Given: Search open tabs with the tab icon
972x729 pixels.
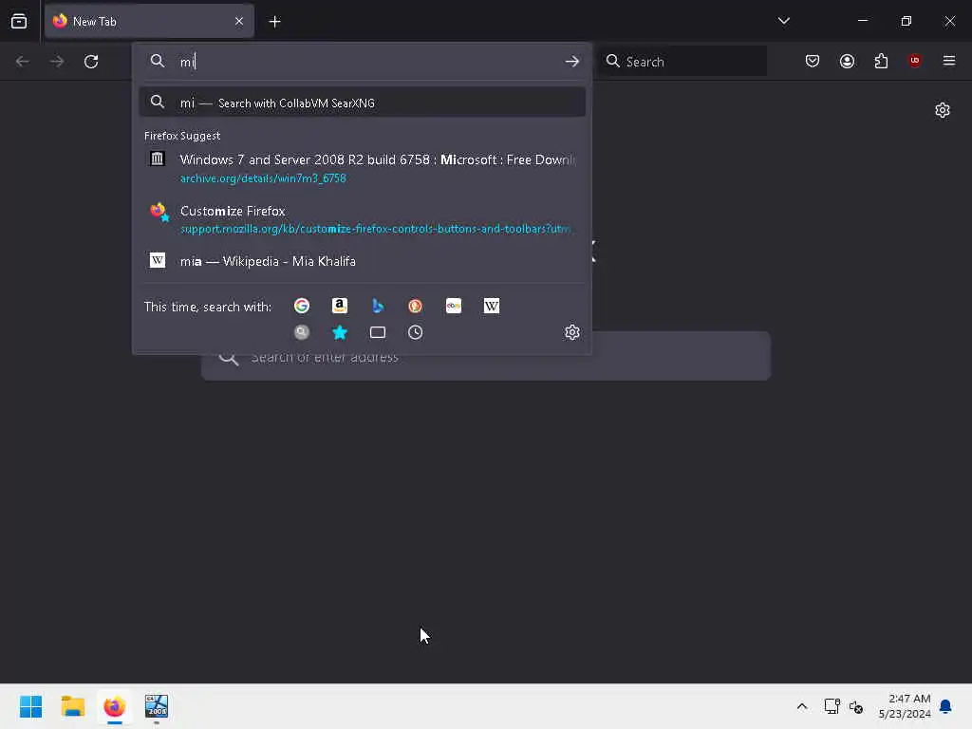Looking at the screenshot, I should (378, 332).
